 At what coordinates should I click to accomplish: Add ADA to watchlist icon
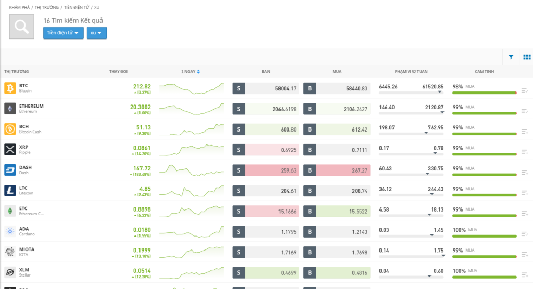(x=525, y=234)
